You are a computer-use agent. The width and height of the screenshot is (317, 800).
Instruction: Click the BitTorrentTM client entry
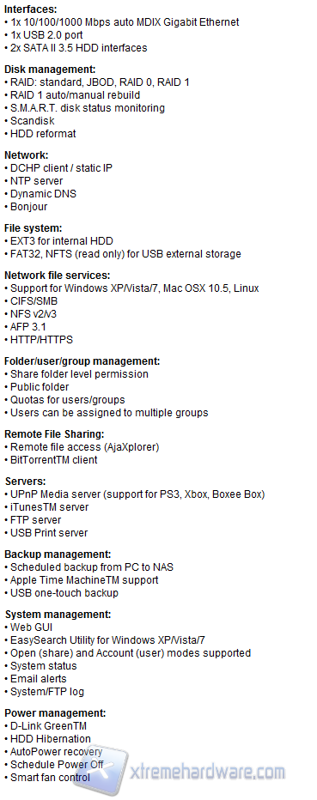pos(51,460)
